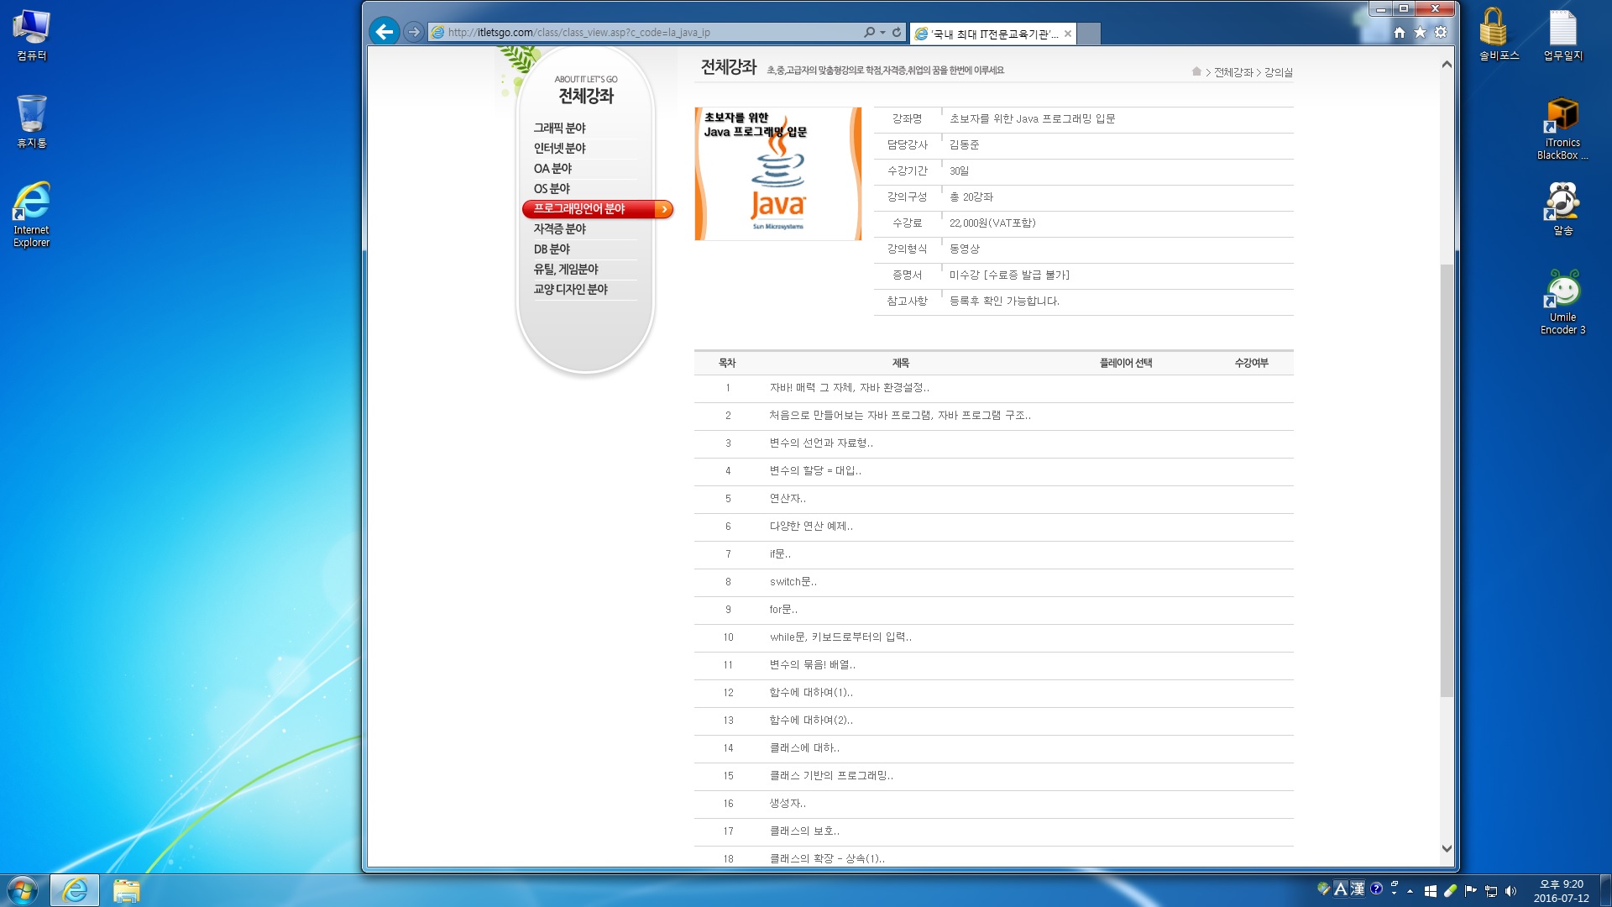Select the 솔비포스 padlock desktop icon

[1499, 34]
